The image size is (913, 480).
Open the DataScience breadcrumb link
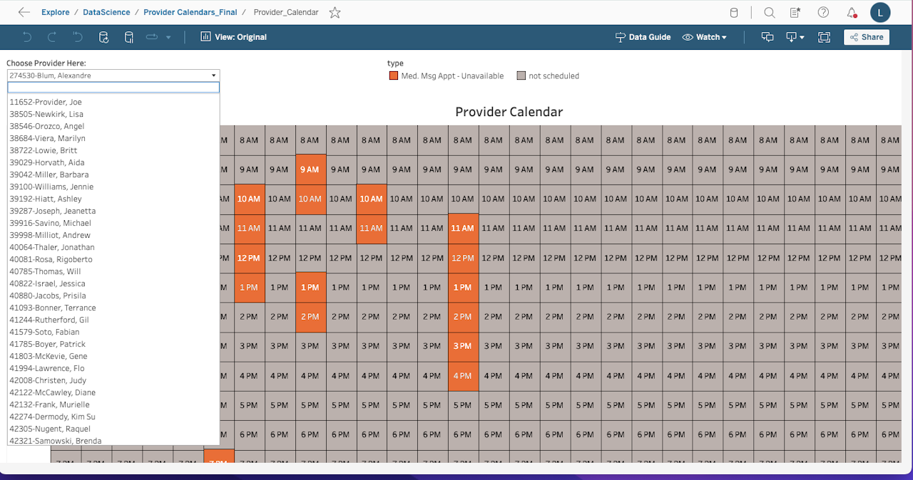click(106, 12)
